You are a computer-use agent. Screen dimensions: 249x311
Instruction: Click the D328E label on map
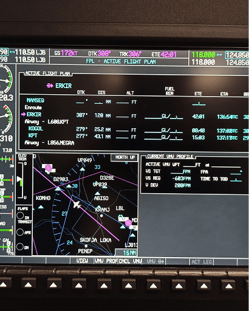tap(107, 178)
